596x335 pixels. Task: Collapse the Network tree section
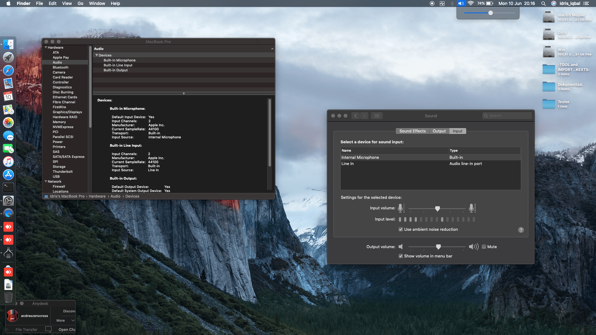(46, 181)
